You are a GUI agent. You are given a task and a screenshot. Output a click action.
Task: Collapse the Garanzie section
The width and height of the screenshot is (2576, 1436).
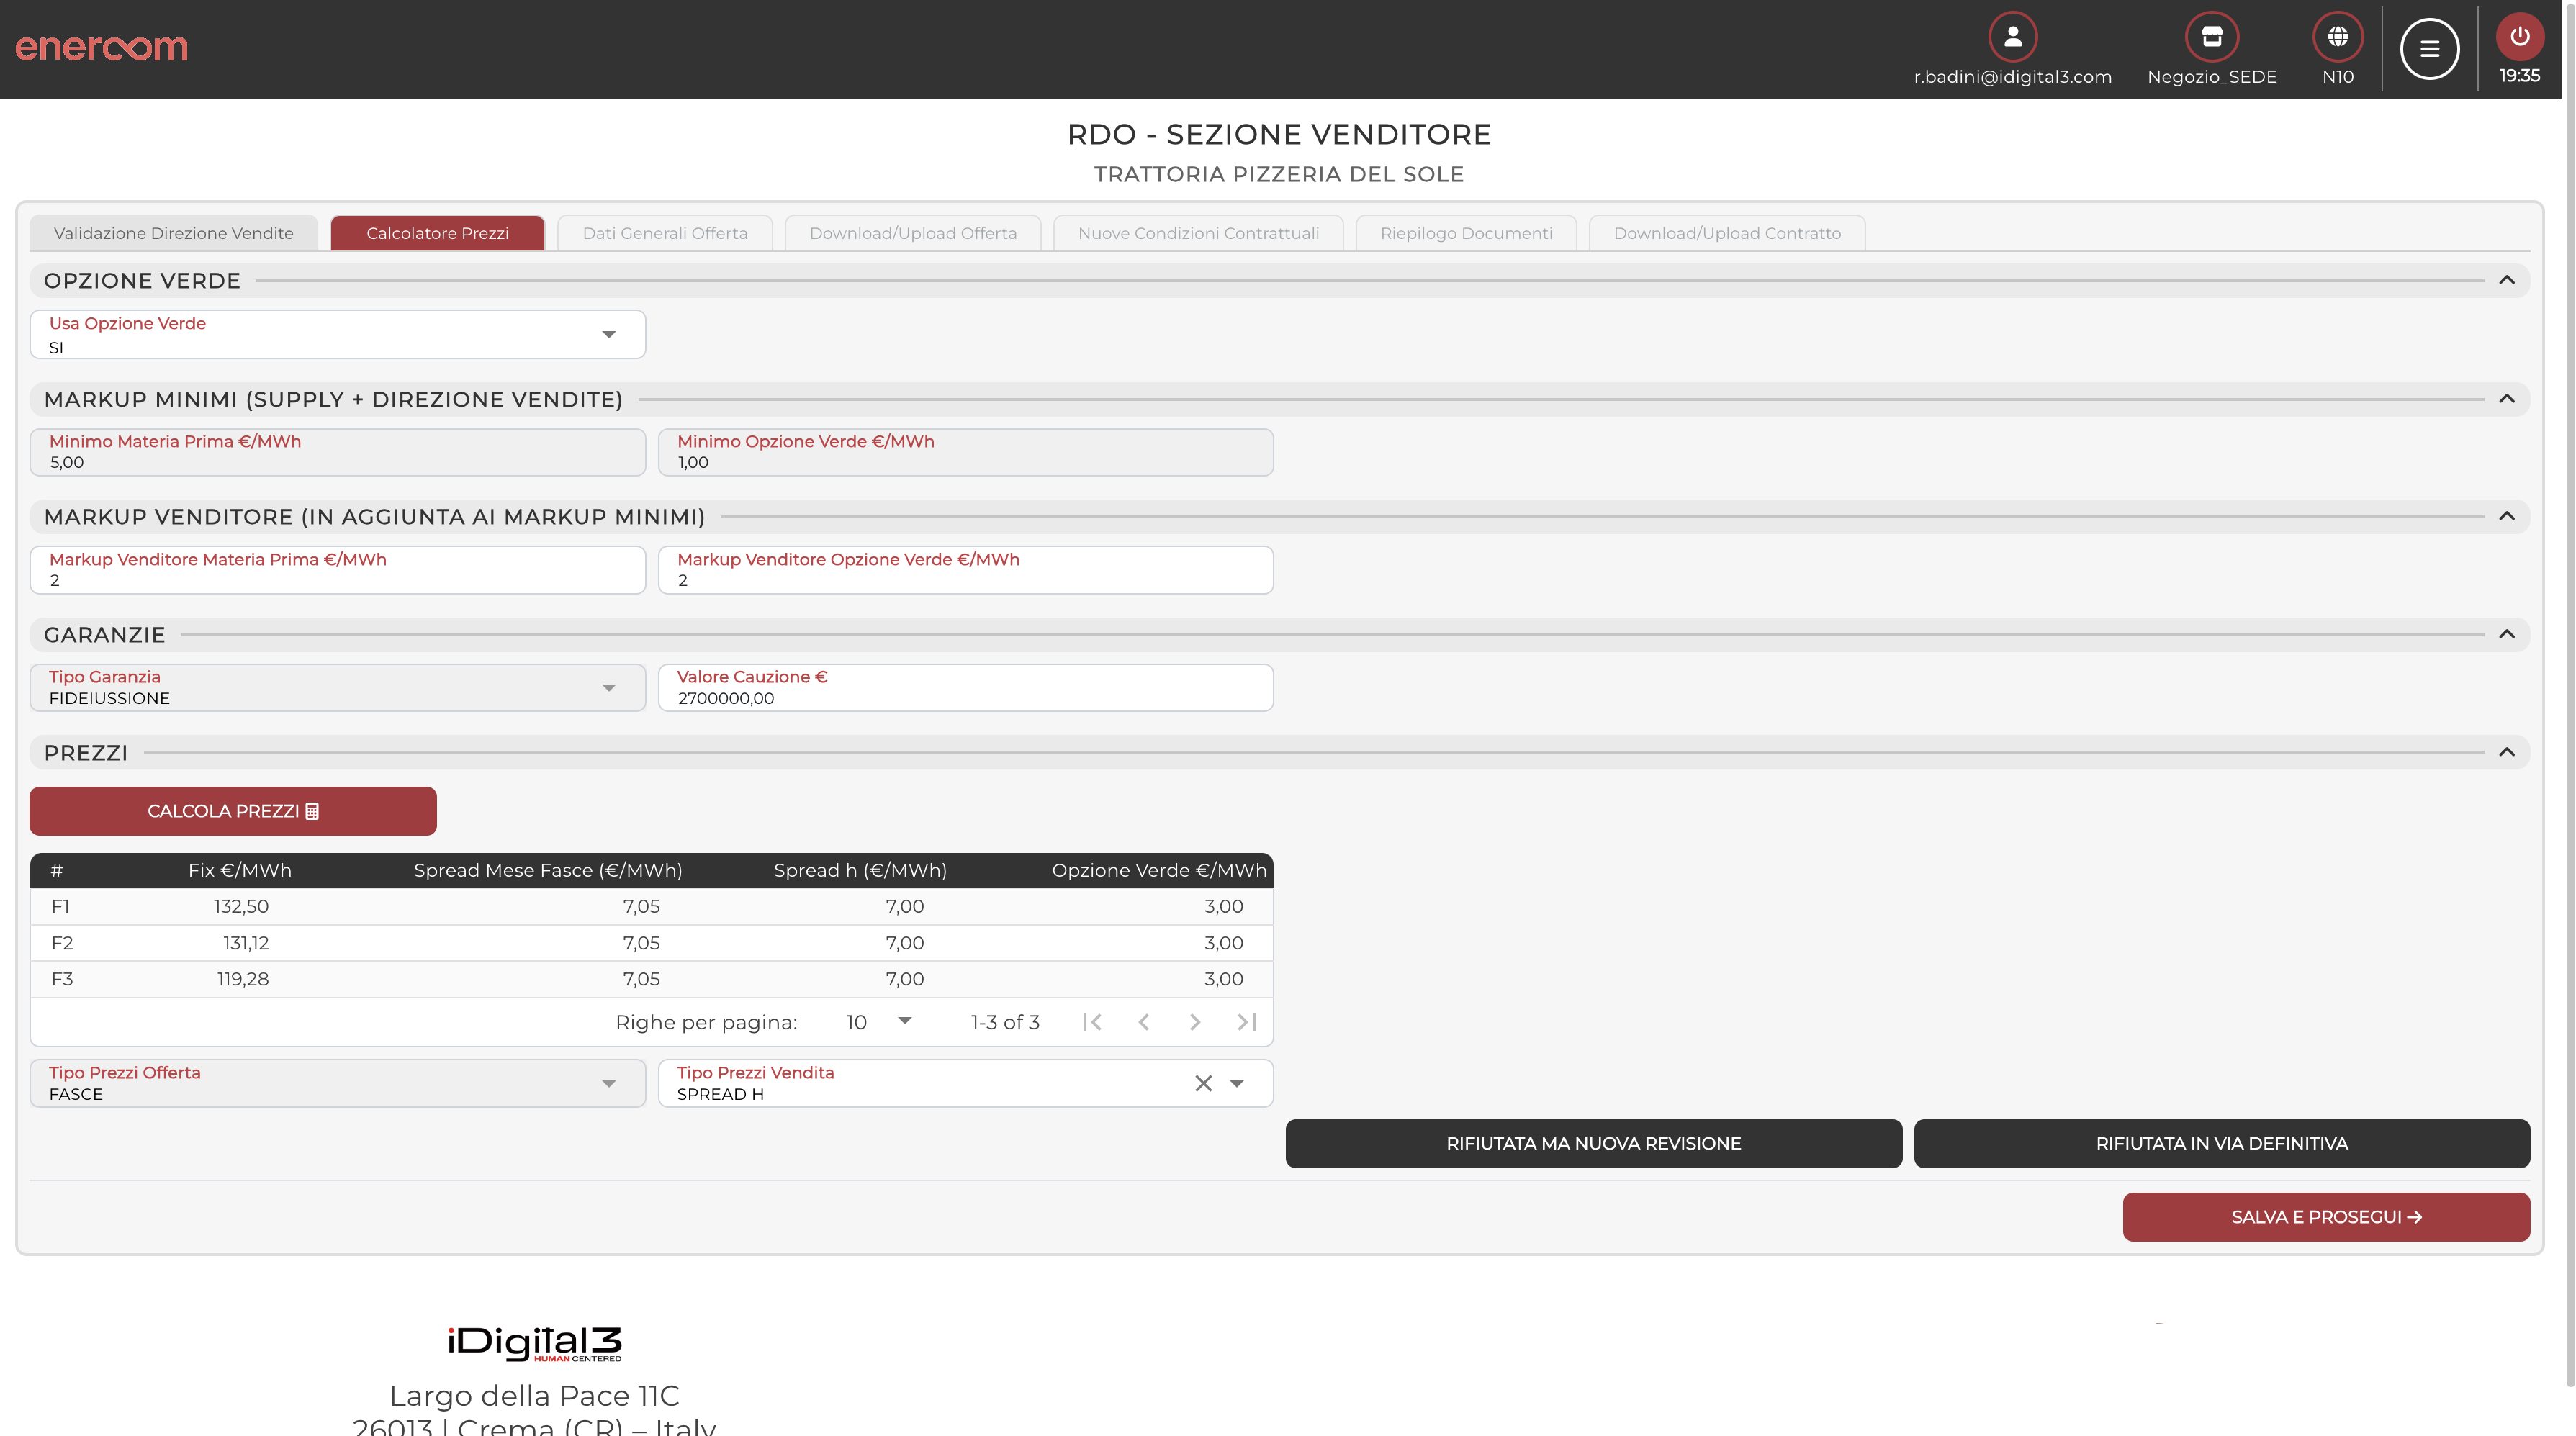pos(2506,634)
